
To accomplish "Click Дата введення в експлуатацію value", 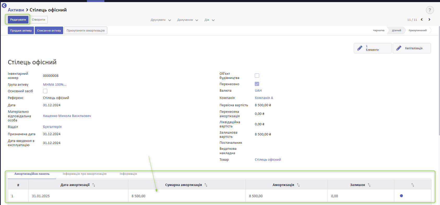I will pyautogui.click(x=52, y=143).
